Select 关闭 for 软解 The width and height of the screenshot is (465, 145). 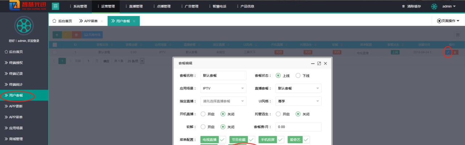point(227,127)
